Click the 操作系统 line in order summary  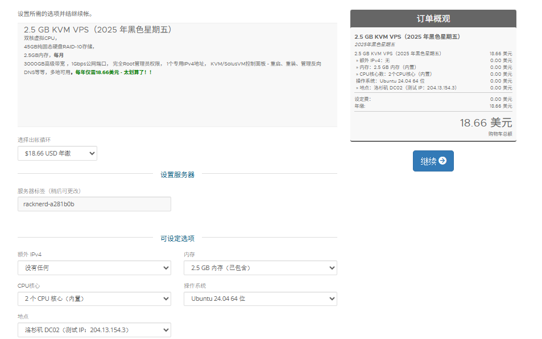click(390, 81)
